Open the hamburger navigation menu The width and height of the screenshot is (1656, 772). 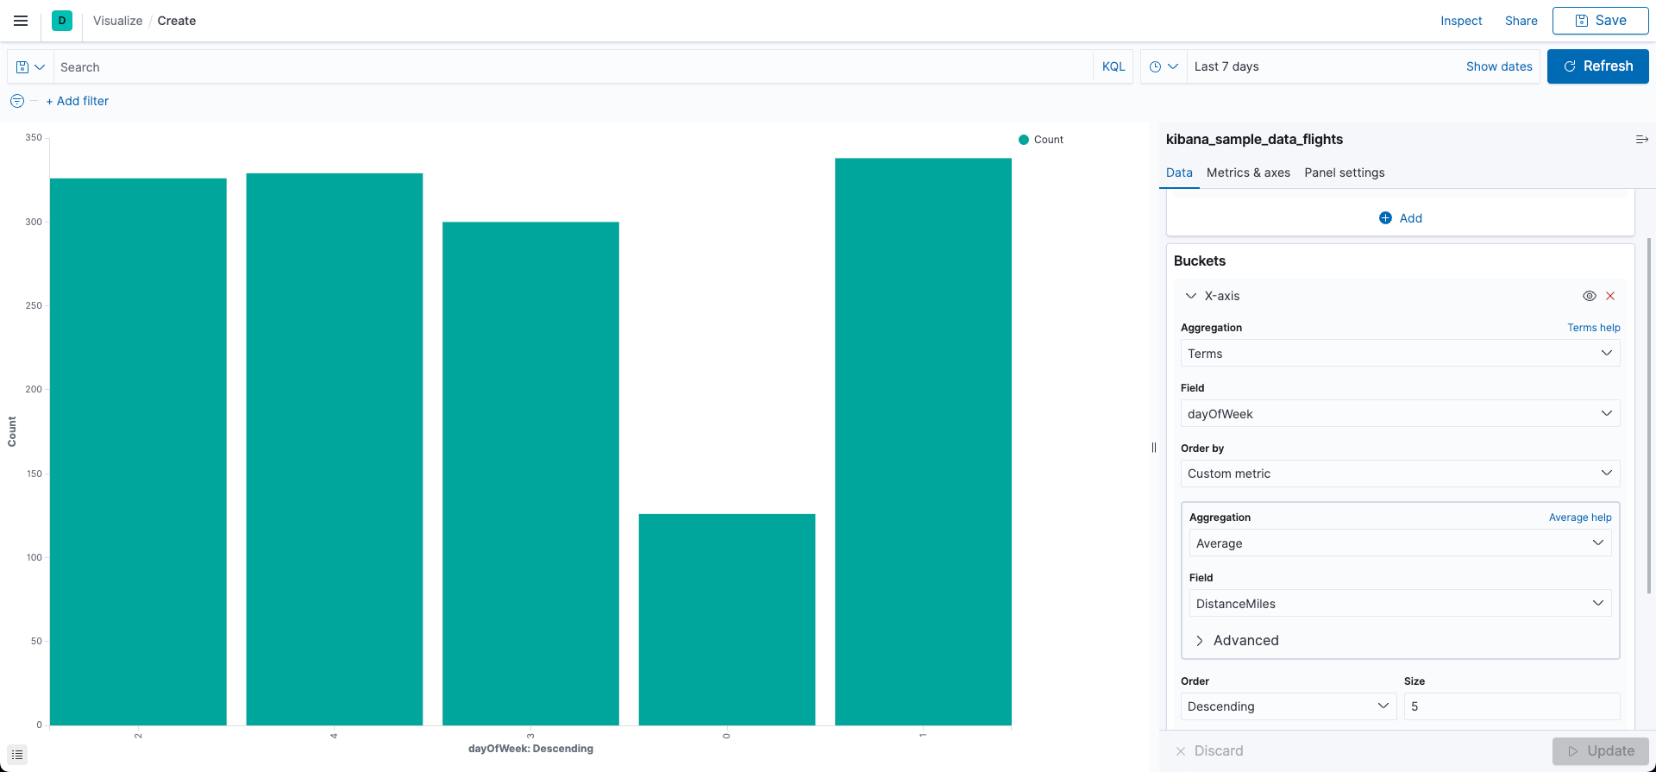point(21,21)
